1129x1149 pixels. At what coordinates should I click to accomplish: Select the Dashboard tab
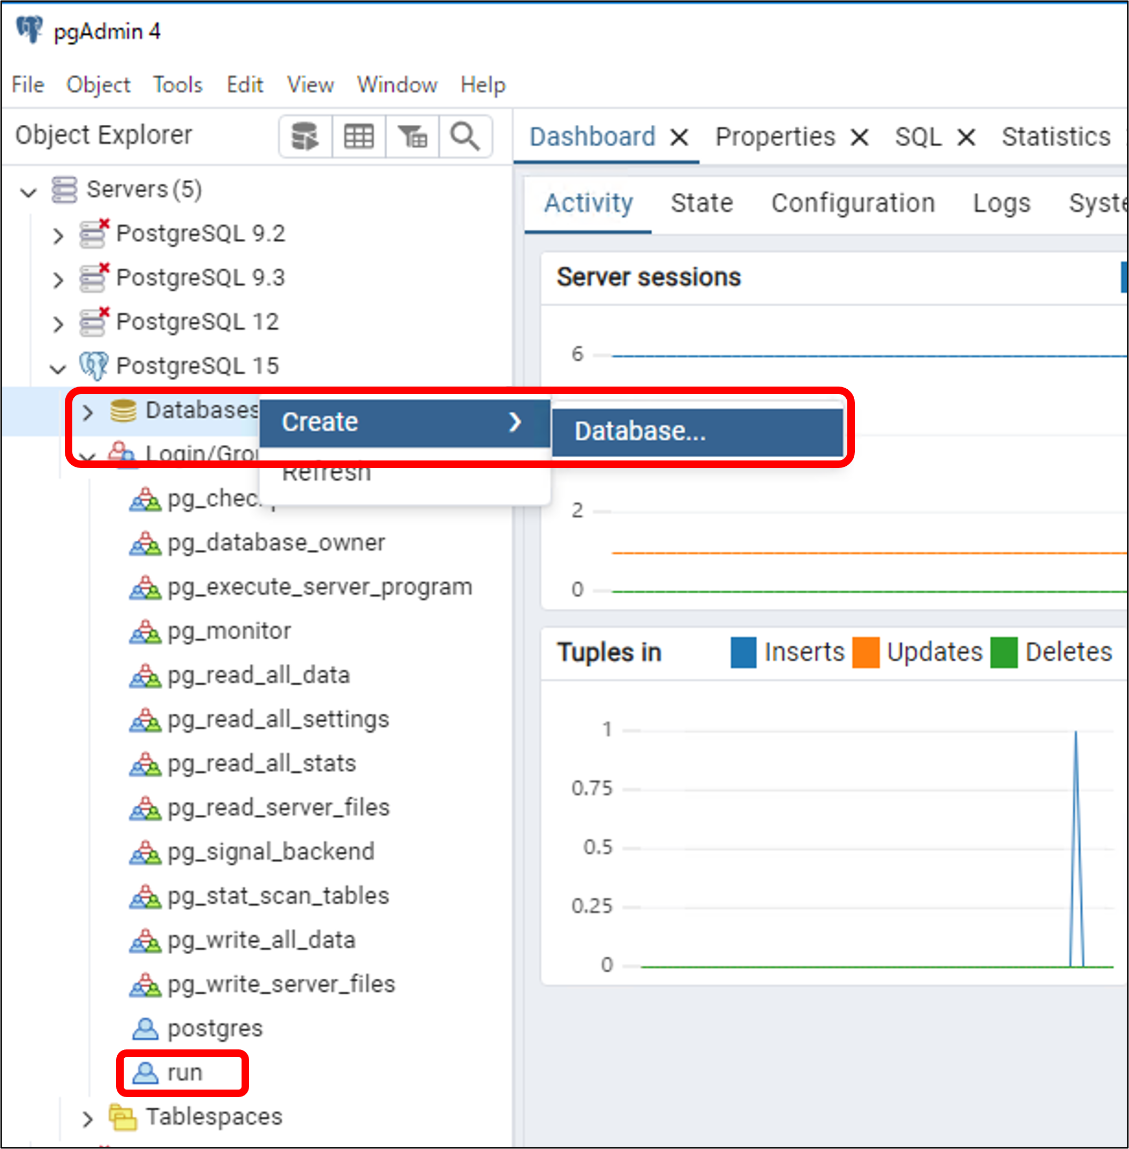point(592,137)
